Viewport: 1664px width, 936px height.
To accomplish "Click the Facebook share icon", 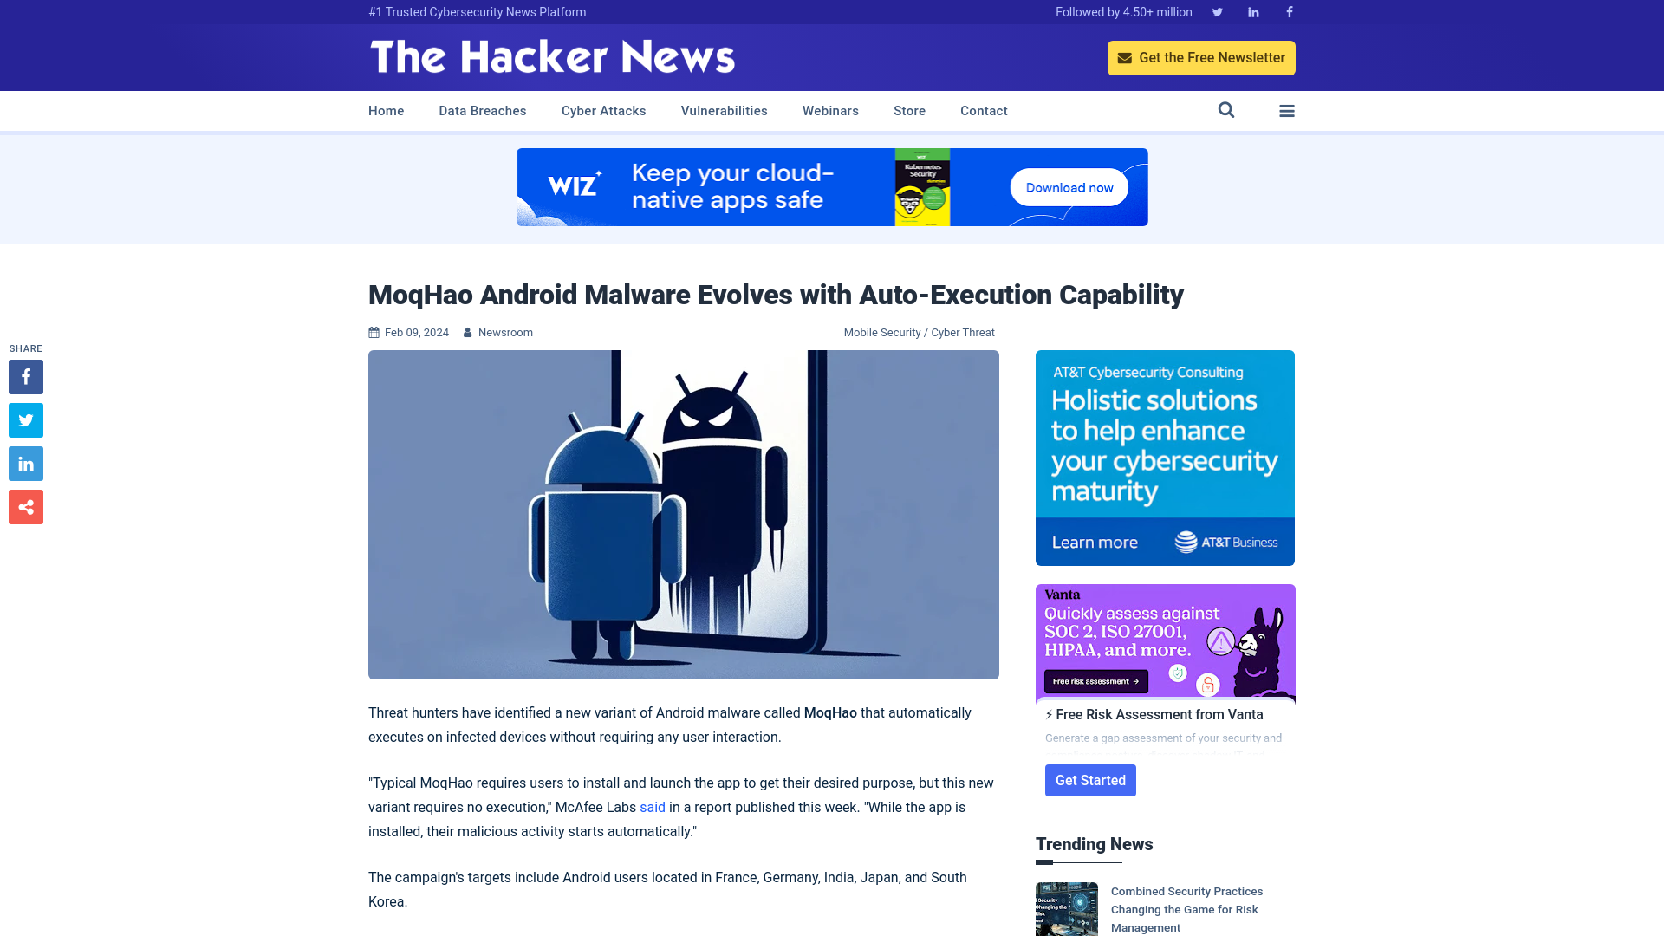I will 25,376.
